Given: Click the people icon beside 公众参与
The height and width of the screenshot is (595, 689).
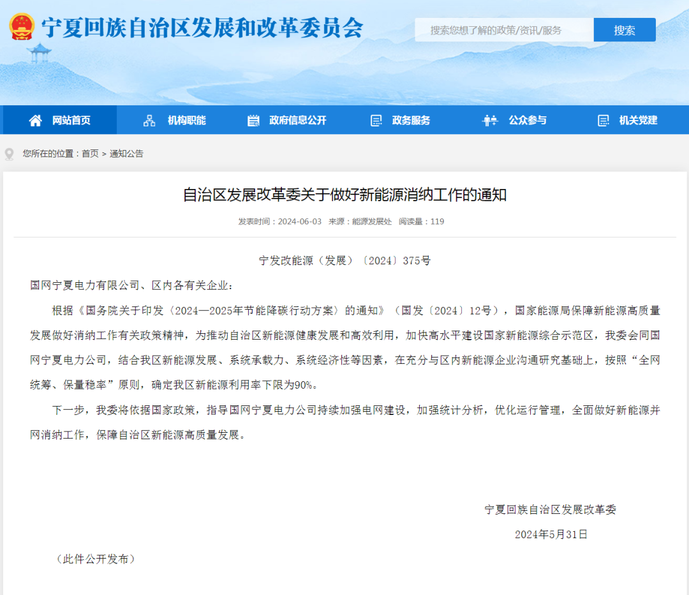Looking at the screenshot, I should click(x=490, y=121).
